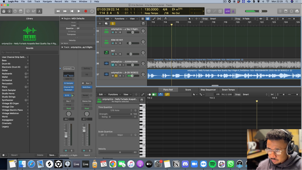The height and width of the screenshot is (170, 302).
Task: Mute the KSM All HH1 track
Action: click(113, 43)
